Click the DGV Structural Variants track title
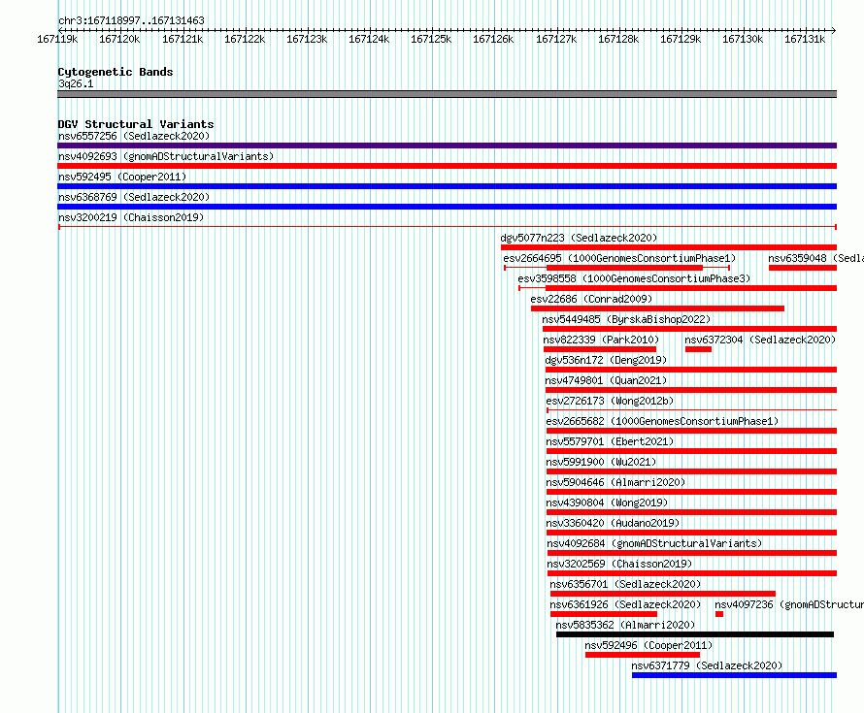 coord(136,124)
